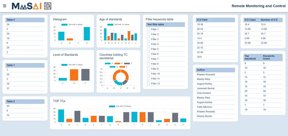Click the Author column header
The height and width of the screenshot is (136, 288).
pyautogui.click(x=215, y=70)
